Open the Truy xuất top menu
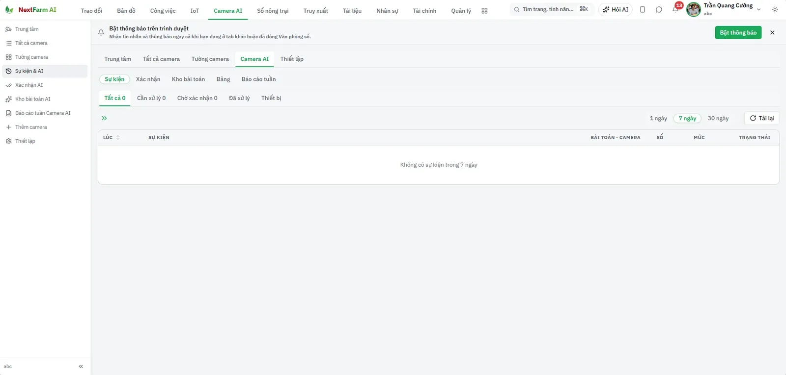 point(315,11)
